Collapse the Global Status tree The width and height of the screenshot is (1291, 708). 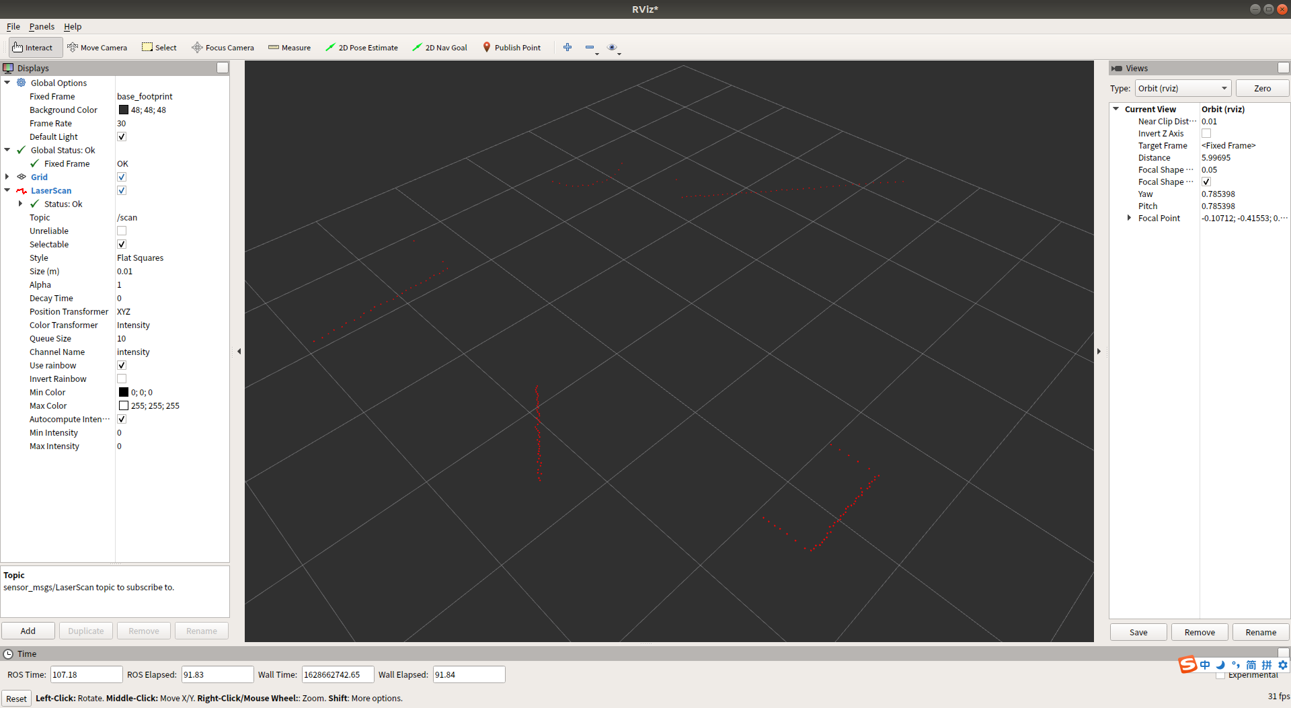pos(7,150)
